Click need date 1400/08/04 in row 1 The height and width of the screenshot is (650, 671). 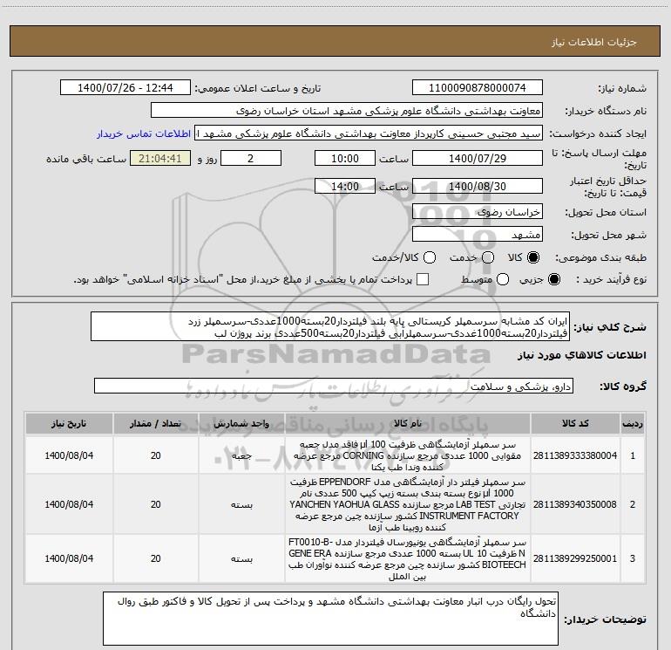click(x=69, y=455)
